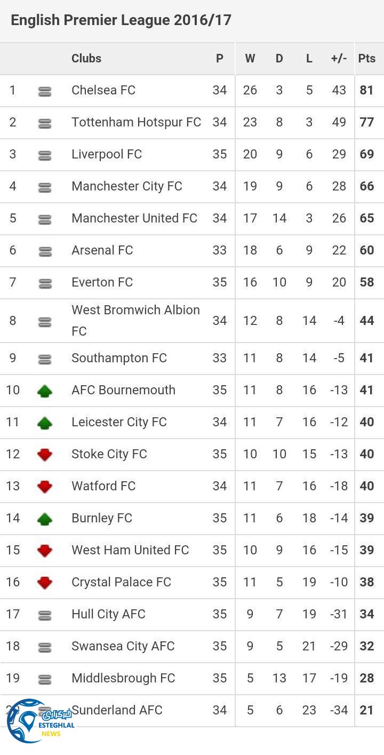Click the green up arrow beside Burnley FC
The height and width of the screenshot is (755, 384).
point(45,519)
